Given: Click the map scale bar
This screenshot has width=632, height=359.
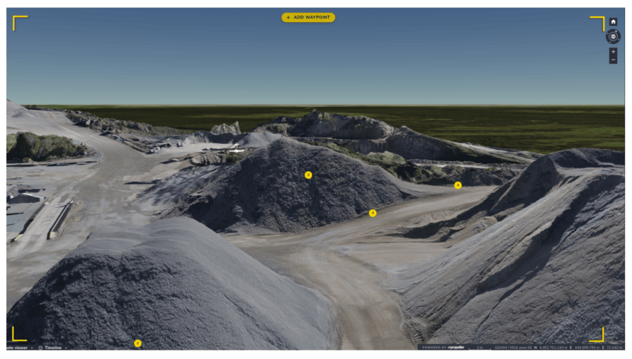Looking at the screenshot, I should click(x=480, y=348).
